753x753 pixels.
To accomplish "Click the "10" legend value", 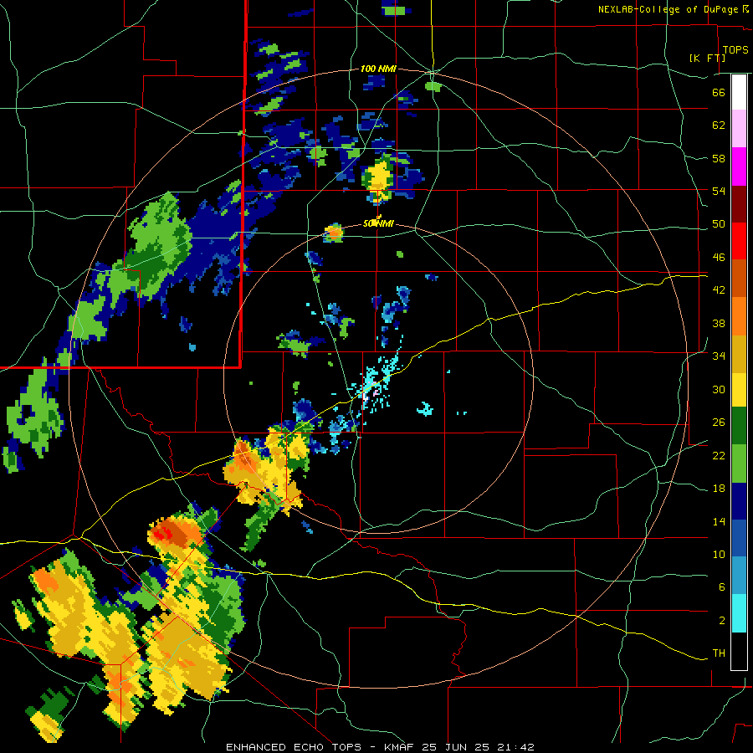I will tap(719, 555).
